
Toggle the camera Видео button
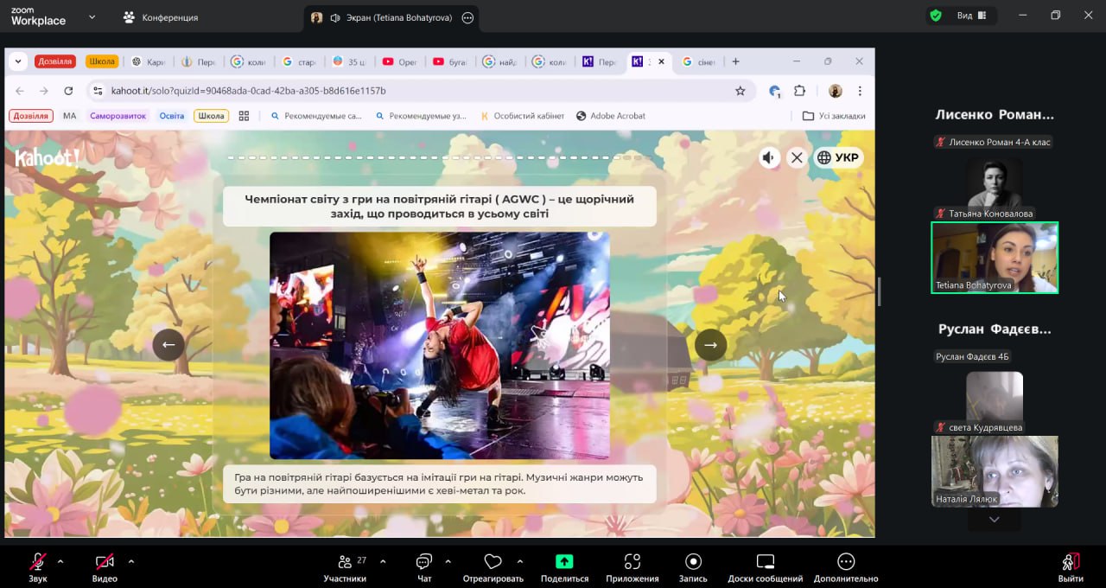coord(105,562)
